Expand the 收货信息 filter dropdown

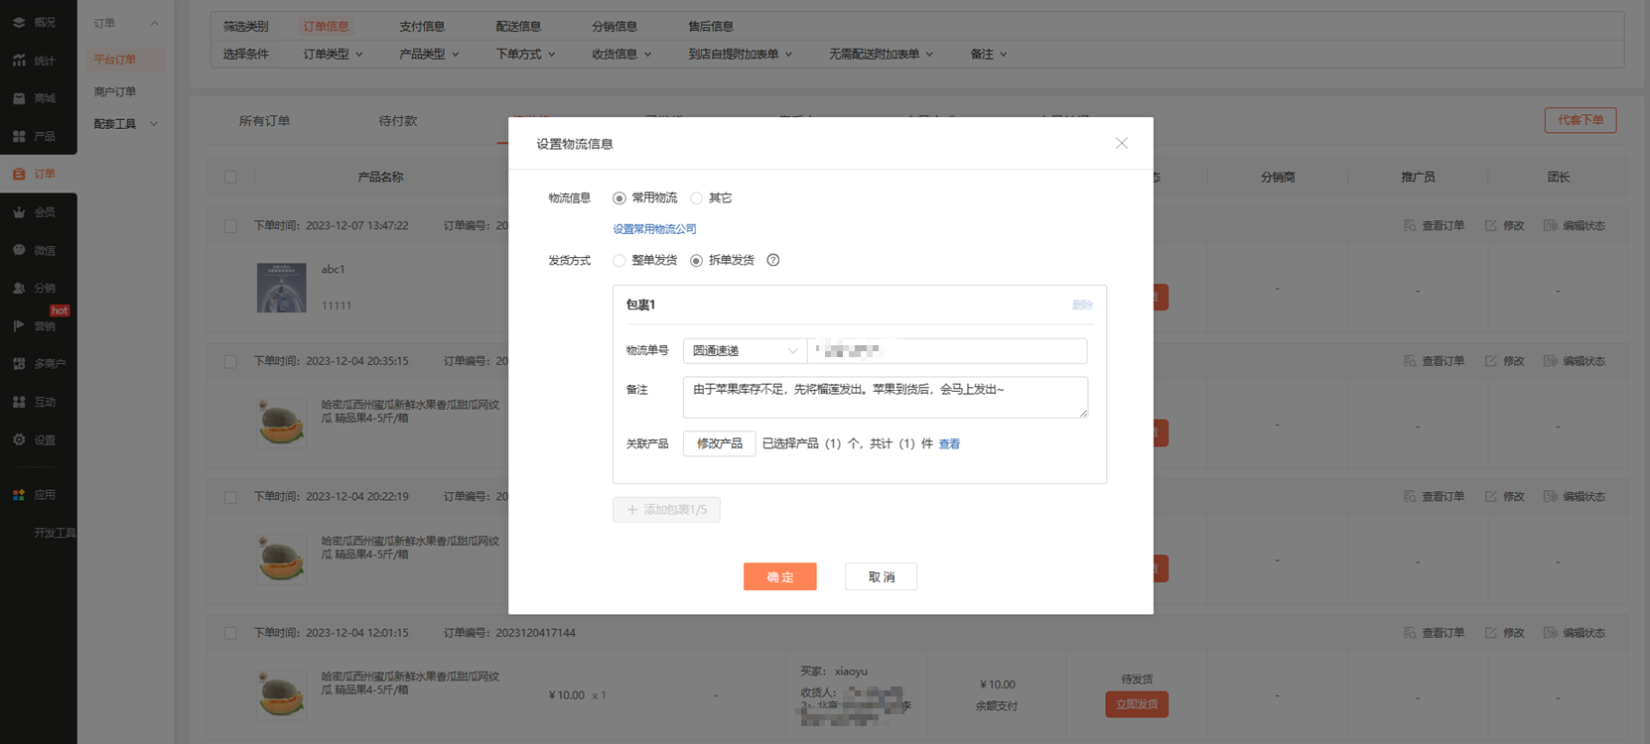(x=620, y=55)
